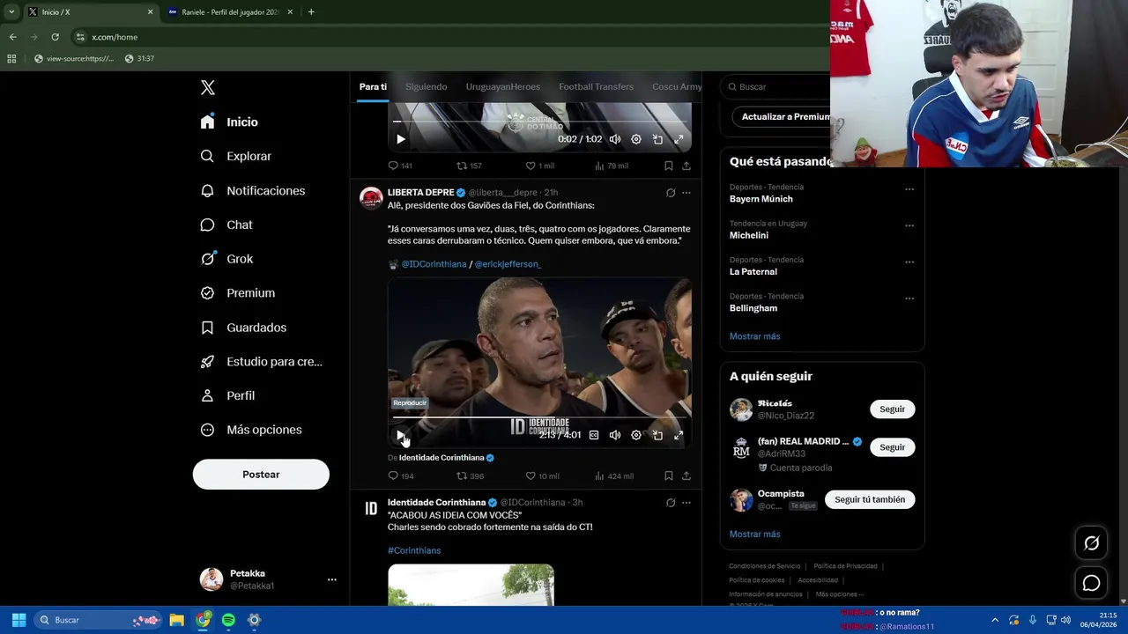Toggle picture-in-picture on Corinthians video
Screen dimensions: 1128x634
(x=657, y=435)
